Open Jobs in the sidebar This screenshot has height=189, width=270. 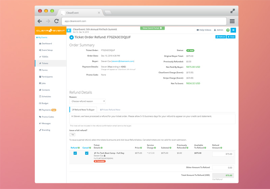tap(43, 83)
